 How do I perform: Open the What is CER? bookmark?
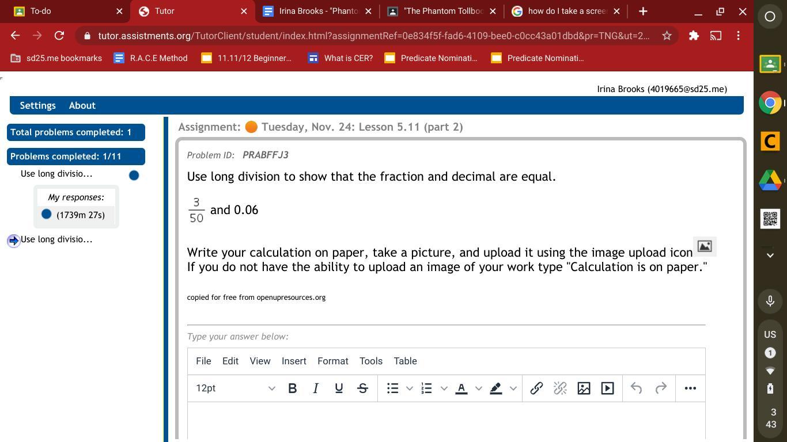pos(340,58)
